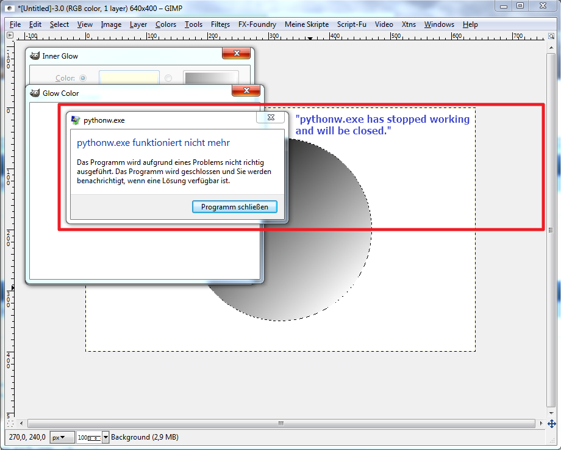
Task: Open the Windows menu
Action: click(439, 24)
